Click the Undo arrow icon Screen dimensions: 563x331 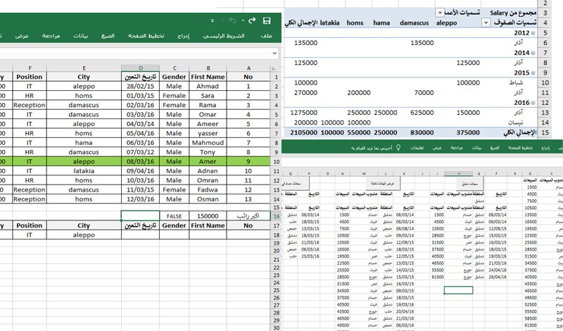pos(232,20)
